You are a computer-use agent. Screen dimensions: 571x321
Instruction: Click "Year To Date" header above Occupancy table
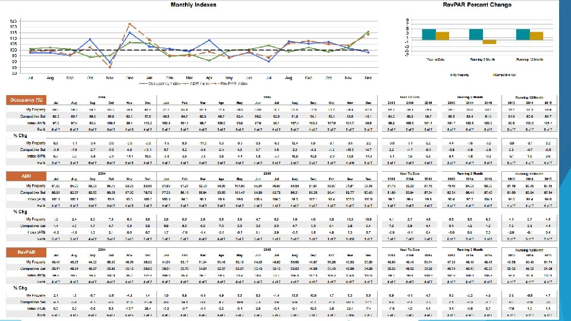pos(410,97)
